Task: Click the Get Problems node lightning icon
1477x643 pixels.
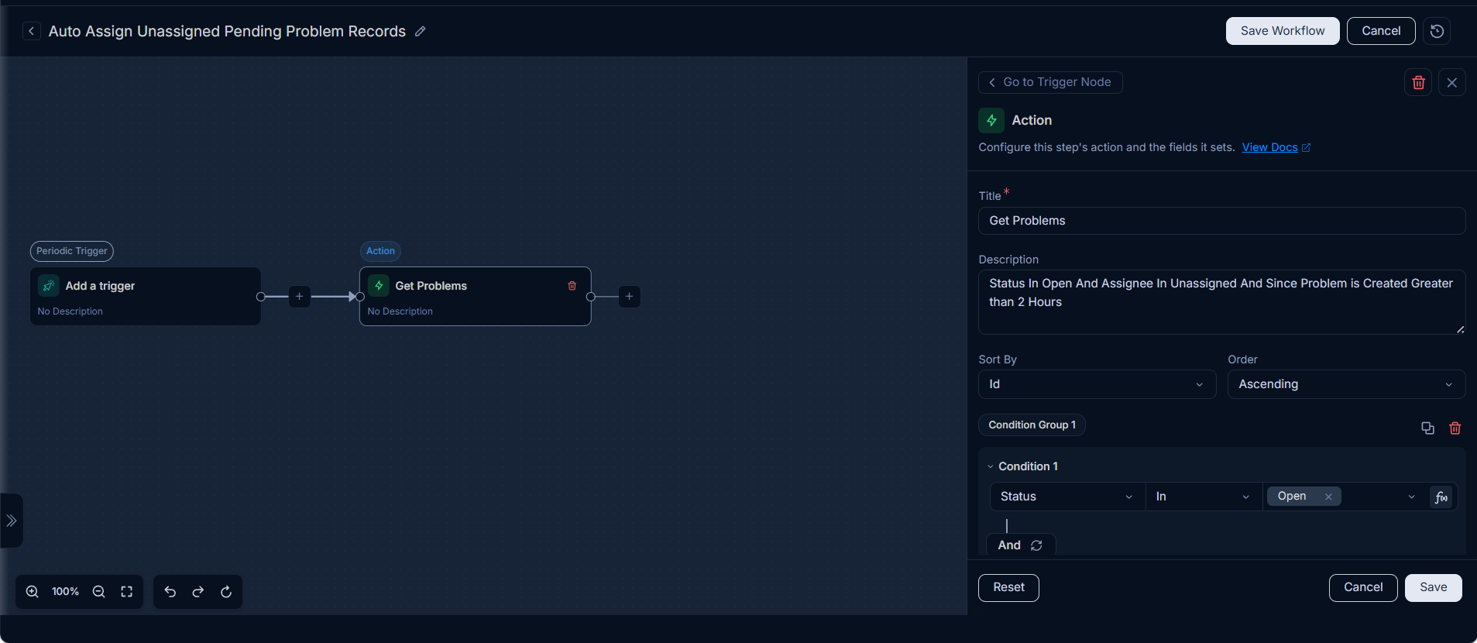Action: pos(379,286)
